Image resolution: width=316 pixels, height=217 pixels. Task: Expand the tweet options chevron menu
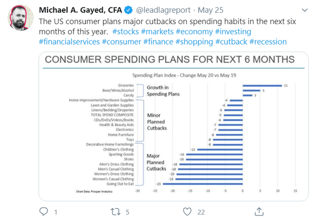[x=305, y=10]
